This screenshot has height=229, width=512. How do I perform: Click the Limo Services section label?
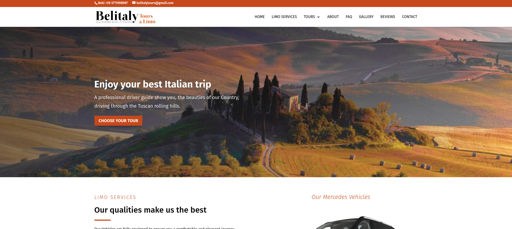115,197
